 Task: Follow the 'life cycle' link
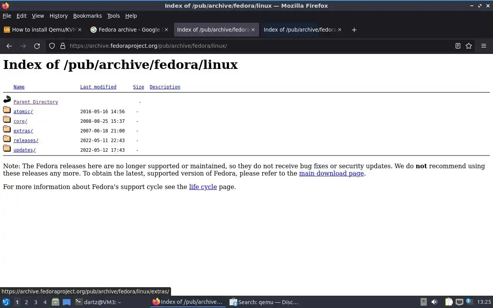[203, 187]
